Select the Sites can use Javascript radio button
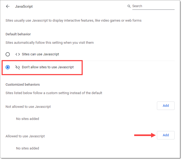This screenshot has height=160, width=182. [x=8, y=54]
